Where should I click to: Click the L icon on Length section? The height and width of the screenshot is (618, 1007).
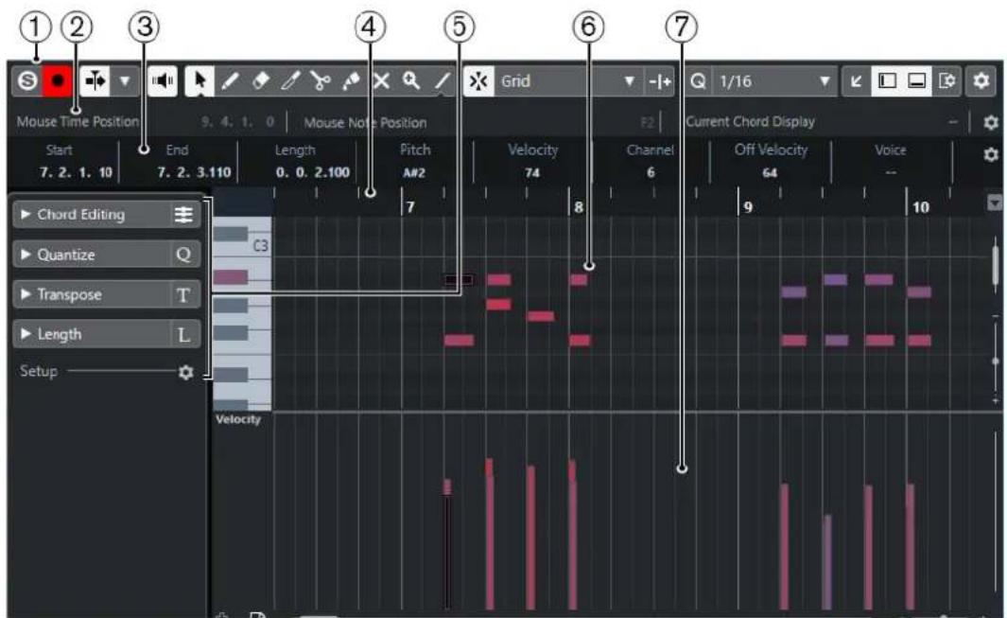click(x=183, y=334)
